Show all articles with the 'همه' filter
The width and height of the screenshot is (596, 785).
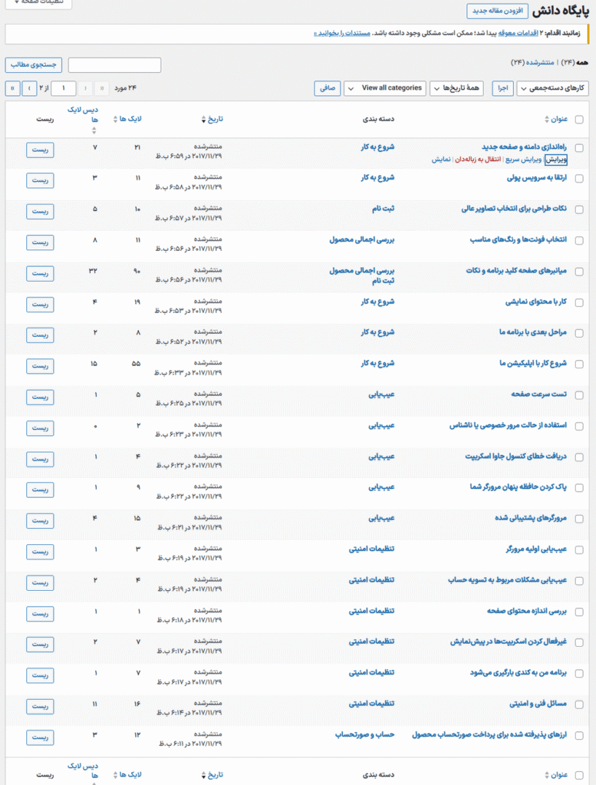[x=575, y=63]
